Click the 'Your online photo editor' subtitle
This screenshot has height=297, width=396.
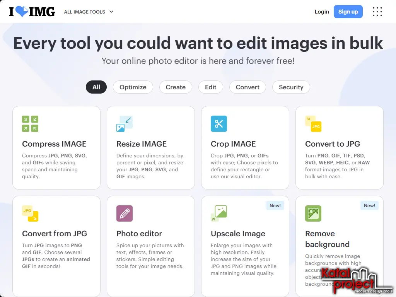(198, 61)
